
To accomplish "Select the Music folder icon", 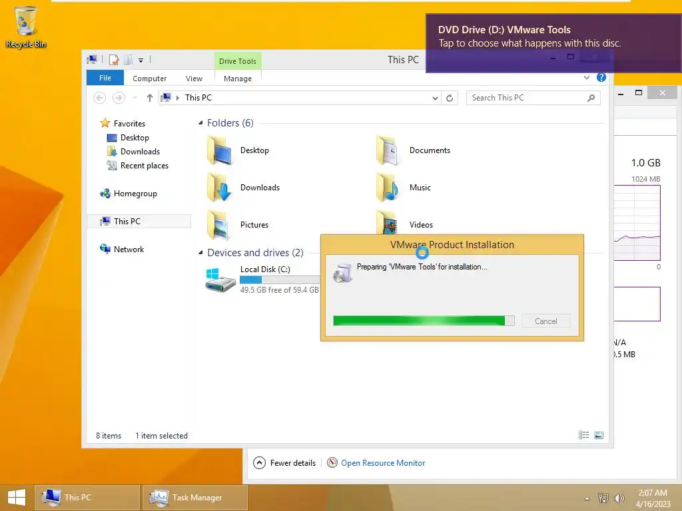I will [x=388, y=187].
